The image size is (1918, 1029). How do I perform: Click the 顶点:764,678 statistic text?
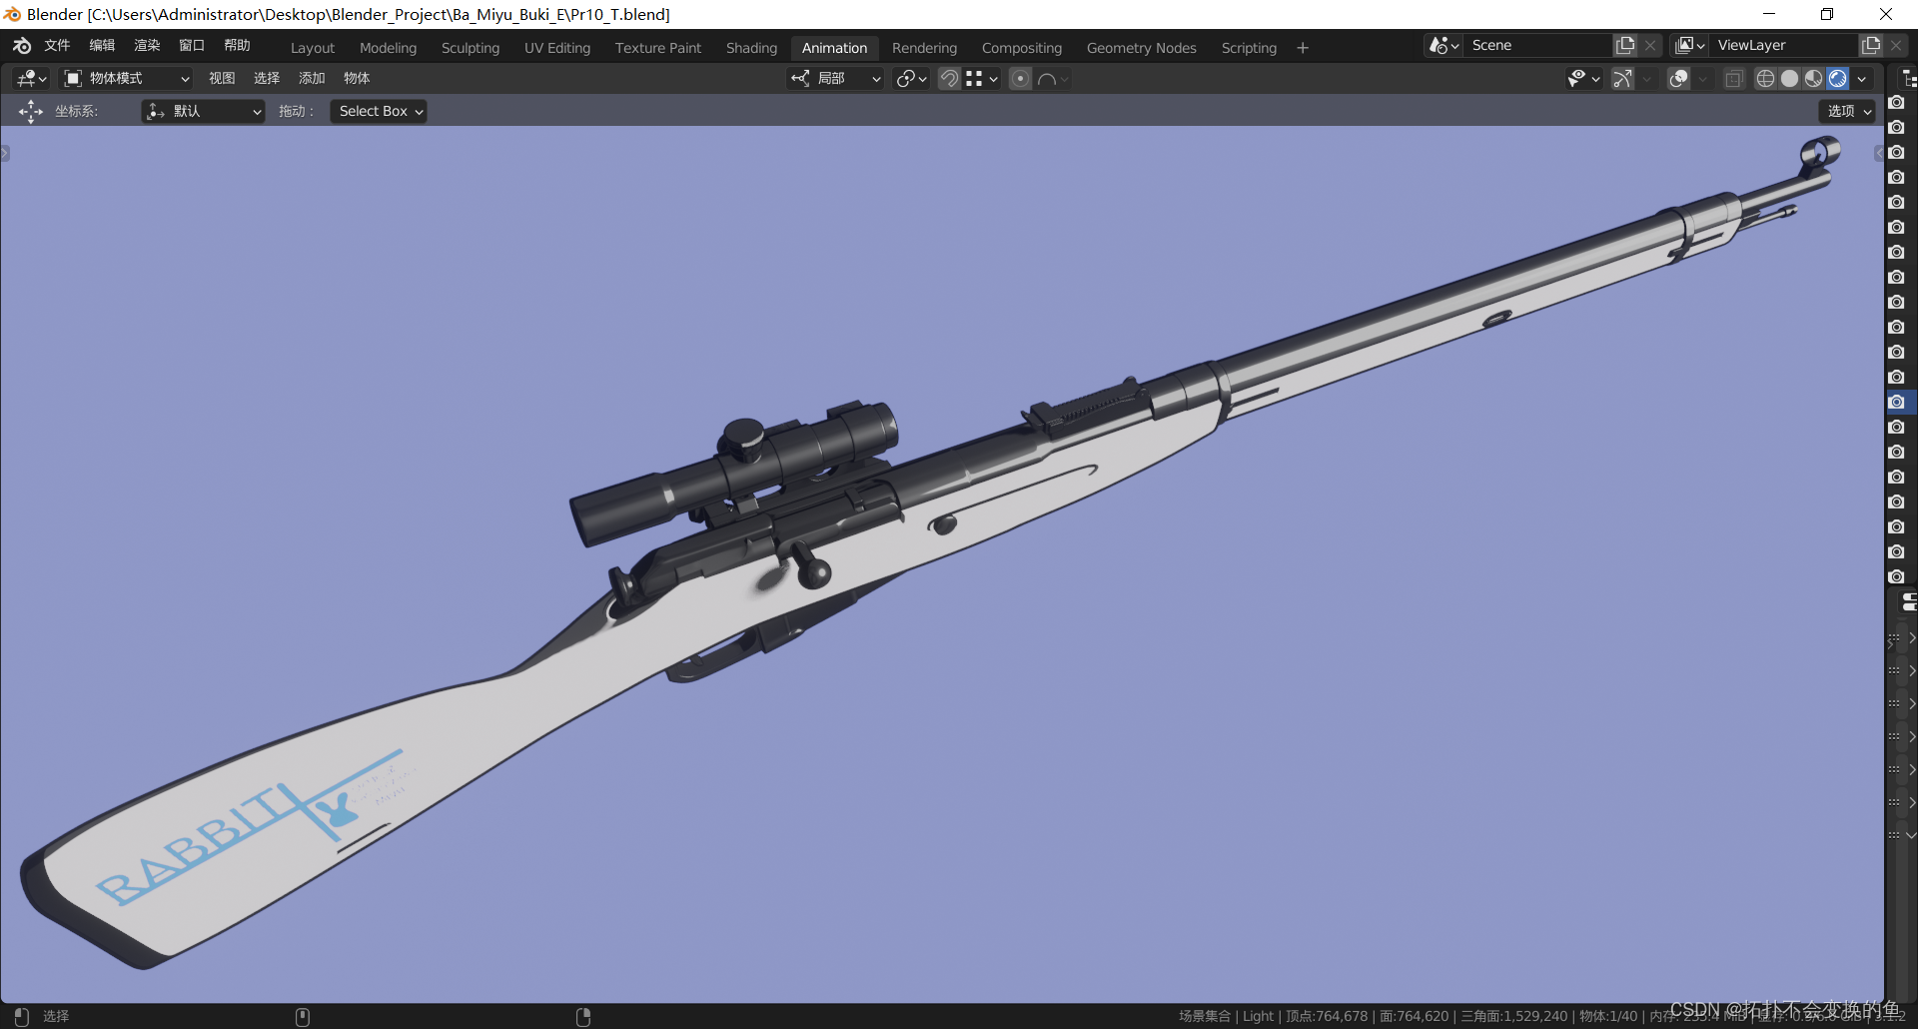click(1327, 1016)
